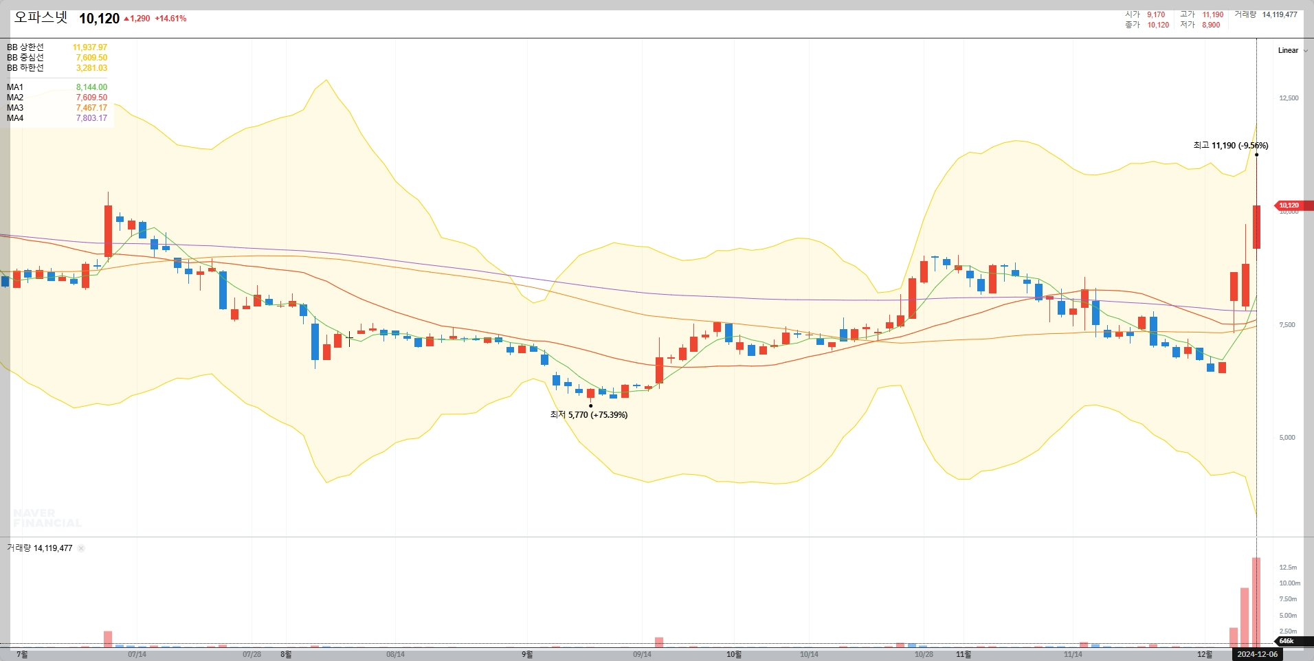The height and width of the screenshot is (661, 1314).
Task: Click the 고가 11,190 high price value
Action: point(1212,14)
